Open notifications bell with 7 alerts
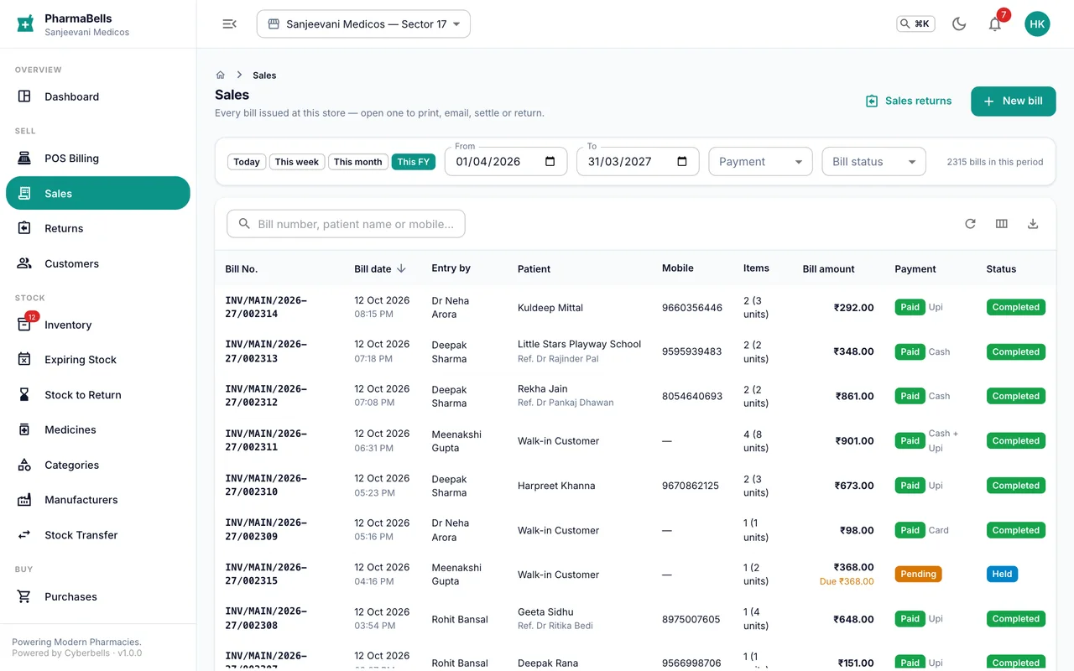The width and height of the screenshot is (1074, 671). (995, 24)
